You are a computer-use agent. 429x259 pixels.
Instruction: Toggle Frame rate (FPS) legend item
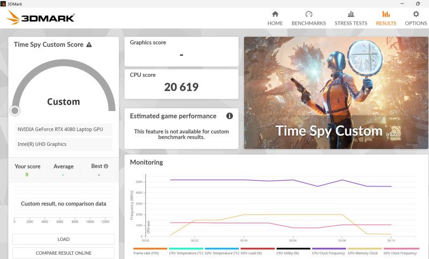(x=150, y=251)
